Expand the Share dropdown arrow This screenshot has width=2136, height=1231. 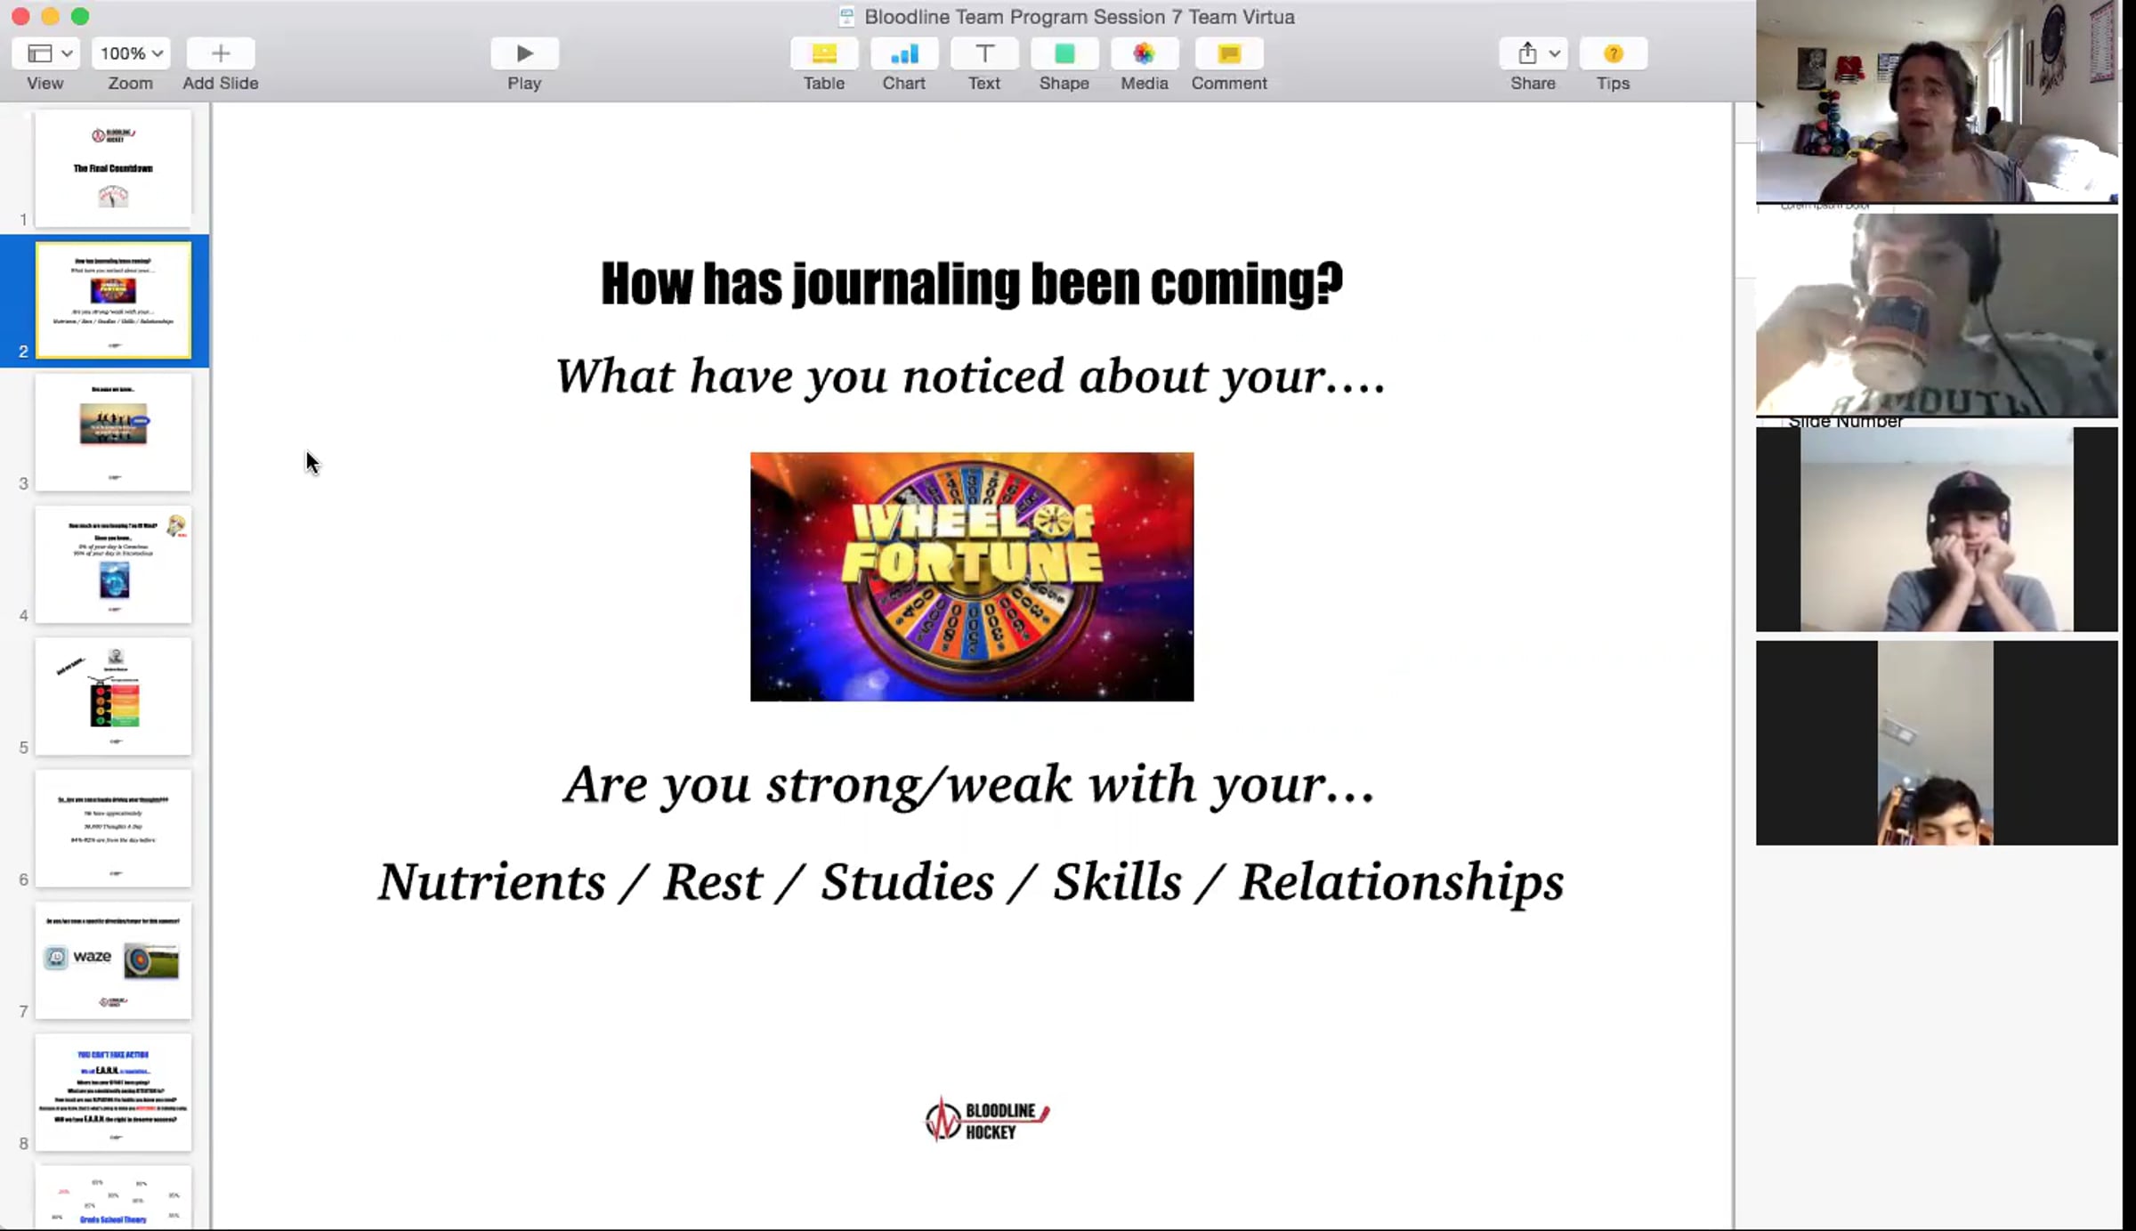coord(1554,53)
